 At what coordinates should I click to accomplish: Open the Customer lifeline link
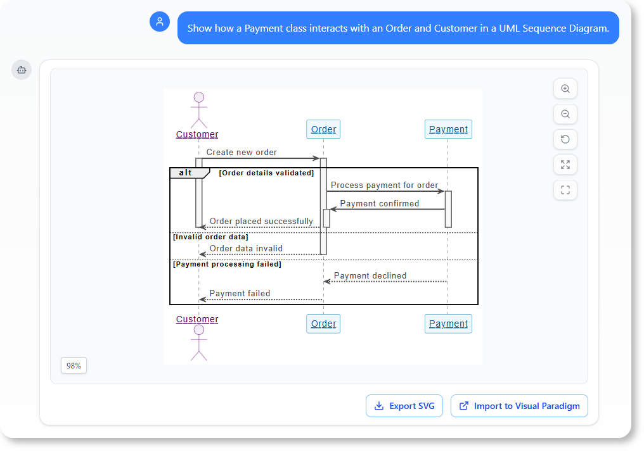point(196,134)
